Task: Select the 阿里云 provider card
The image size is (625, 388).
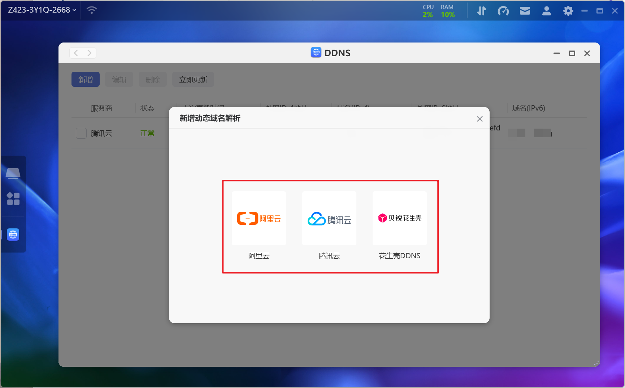Action: pos(259,218)
